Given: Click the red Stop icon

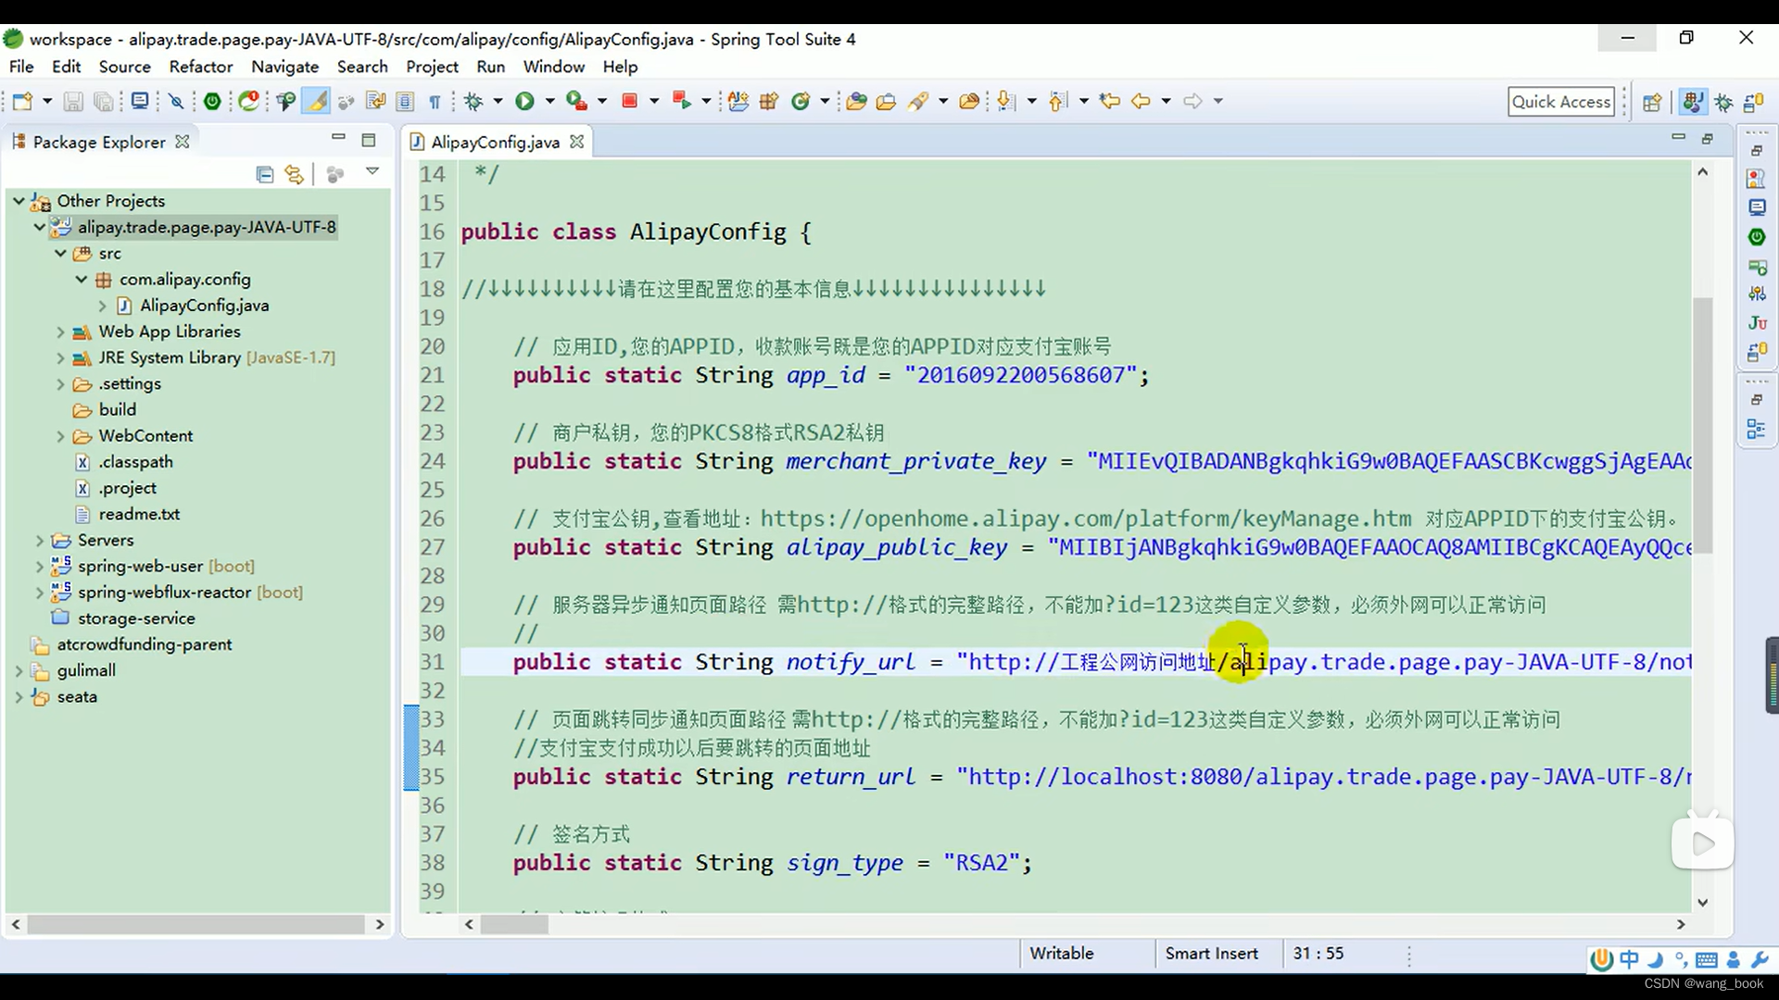Looking at the screenshot, I should point(630,101).
